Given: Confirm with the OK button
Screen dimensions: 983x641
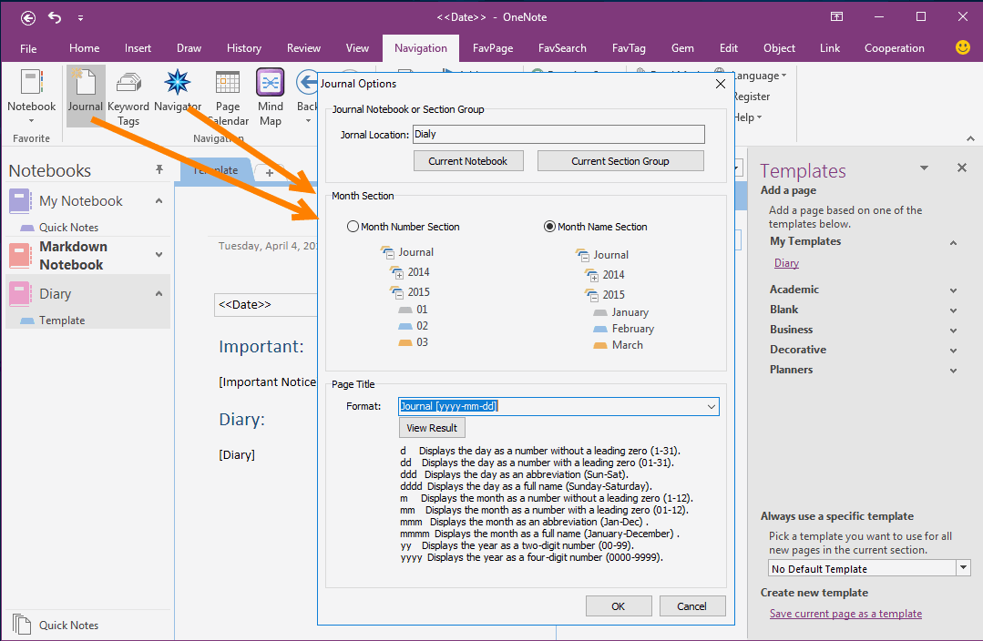Looking at the screenshot, I should [x=619, y=605].
